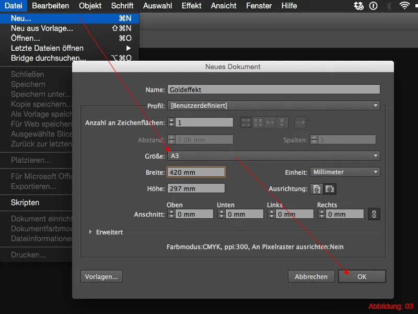Screen dimensions: 418x314
Task: Click grid by row artboard layout icon
Action: 246,122
